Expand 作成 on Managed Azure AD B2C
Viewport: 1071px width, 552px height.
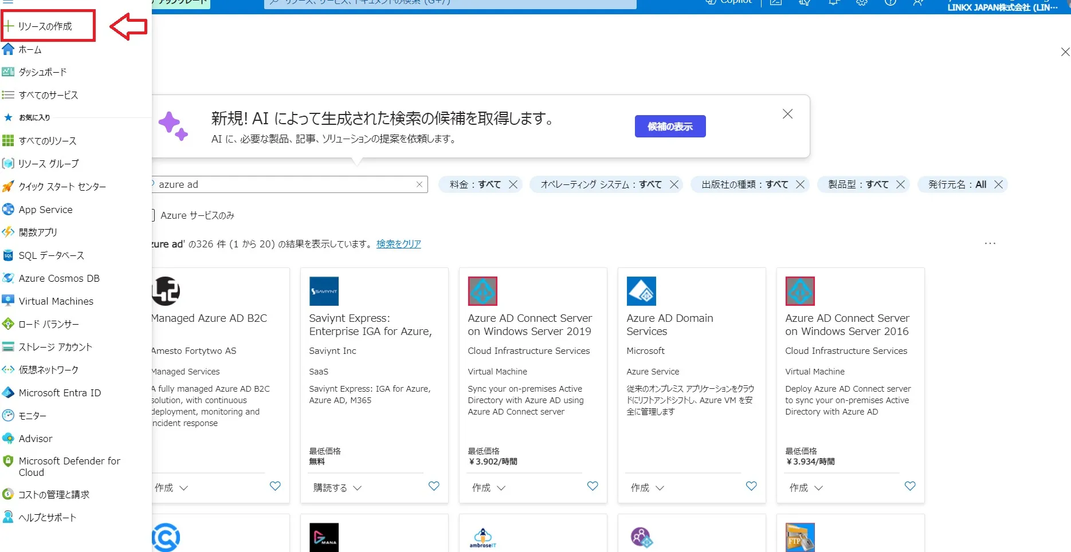coord(171,488)
